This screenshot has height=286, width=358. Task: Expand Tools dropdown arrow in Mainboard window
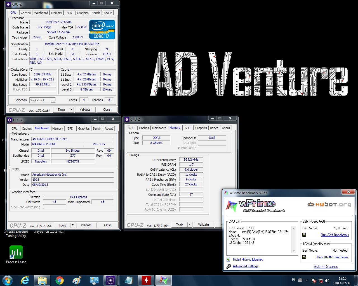tap(72, 225)
